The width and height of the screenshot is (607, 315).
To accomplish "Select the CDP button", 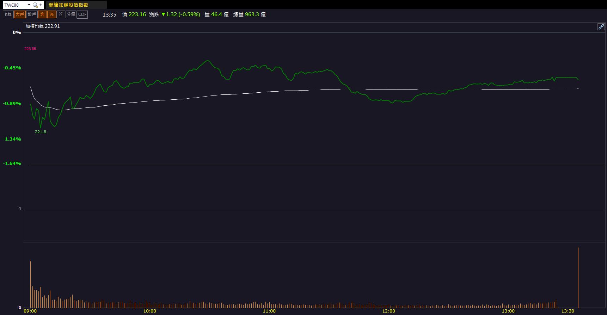I will [82, 14].
